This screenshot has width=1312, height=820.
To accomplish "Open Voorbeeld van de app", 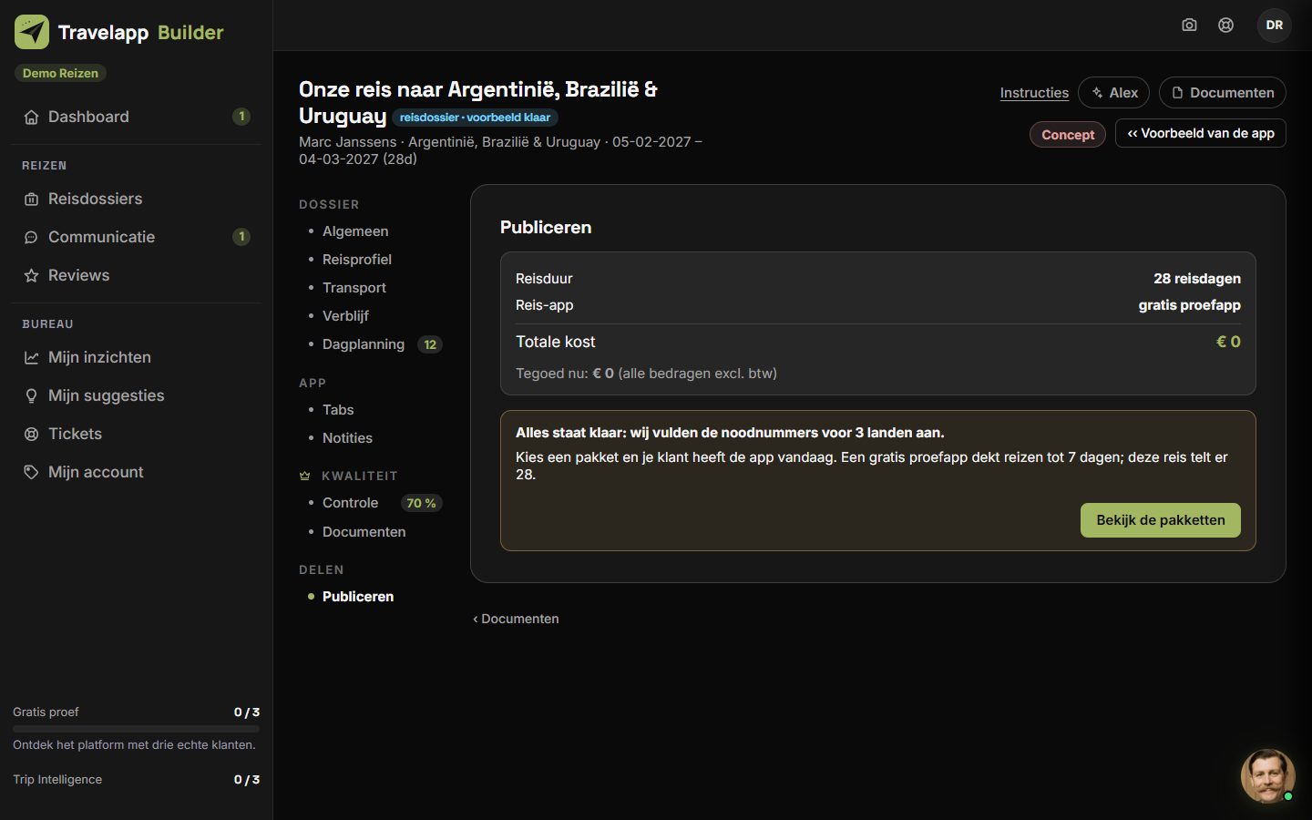I will (x=1200, y=133).
